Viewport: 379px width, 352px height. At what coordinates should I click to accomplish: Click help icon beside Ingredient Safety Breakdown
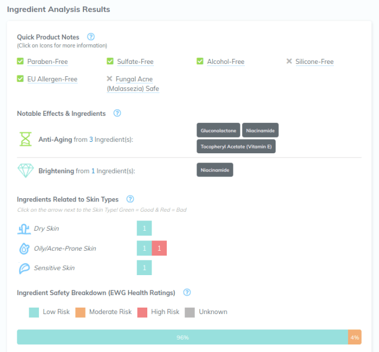pos(187,292)
